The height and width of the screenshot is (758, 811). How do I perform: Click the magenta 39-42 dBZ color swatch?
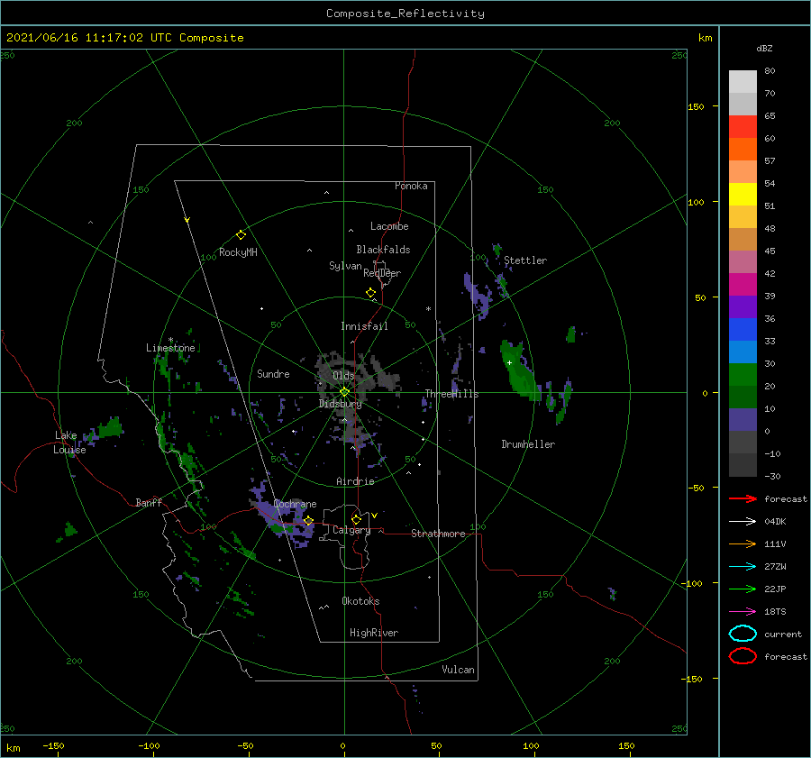[743, 285]
